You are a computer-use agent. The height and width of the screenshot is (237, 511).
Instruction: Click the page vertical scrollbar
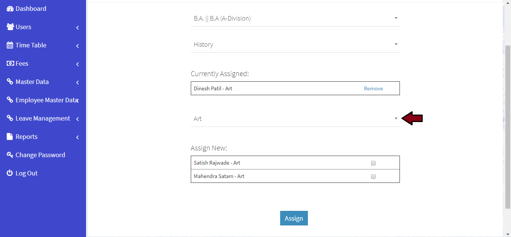[508, 127]
